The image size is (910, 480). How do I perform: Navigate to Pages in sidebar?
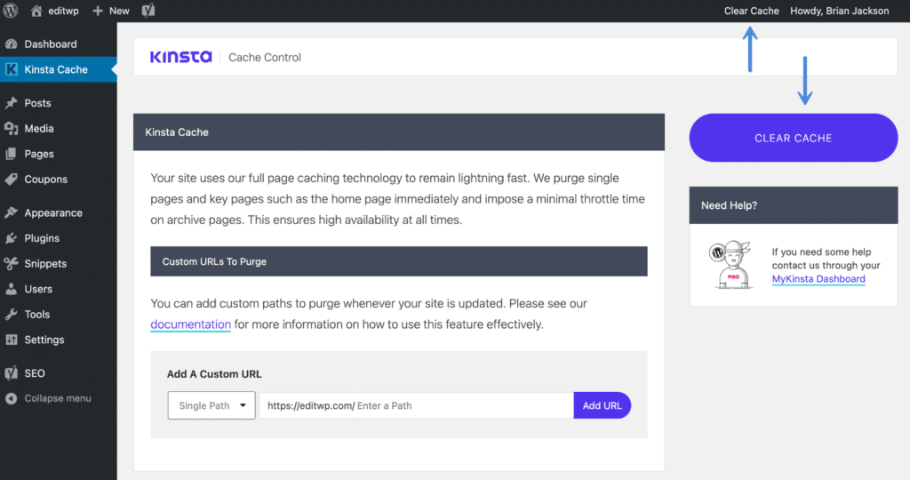coord(39,154)
